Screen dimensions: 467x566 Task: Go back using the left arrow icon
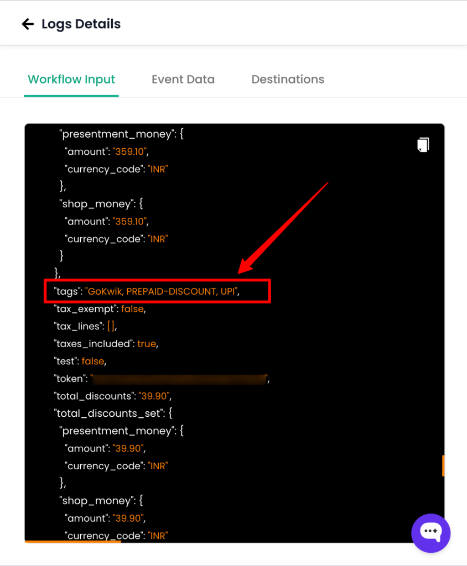point(28,24)
